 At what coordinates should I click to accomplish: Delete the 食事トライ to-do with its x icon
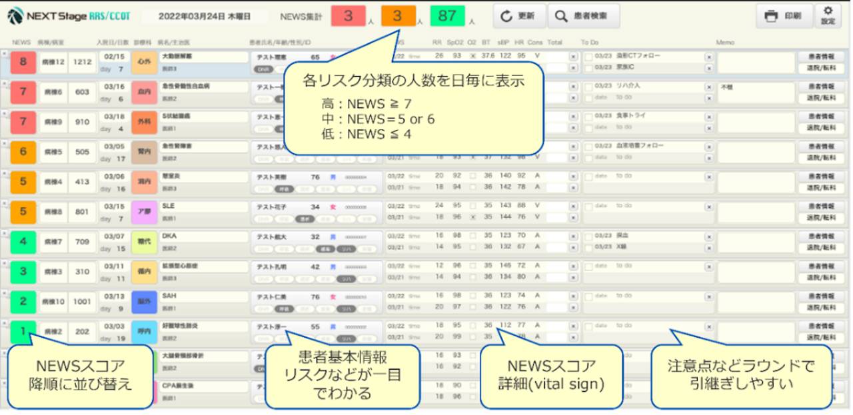point(708,116)
